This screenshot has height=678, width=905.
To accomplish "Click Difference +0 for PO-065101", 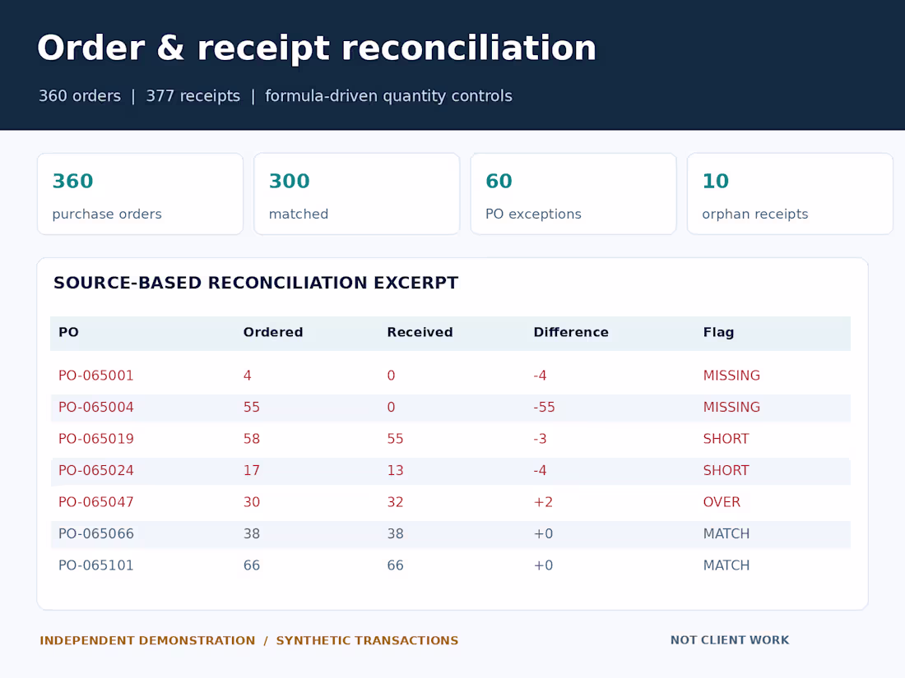I will tap(543, 565).
